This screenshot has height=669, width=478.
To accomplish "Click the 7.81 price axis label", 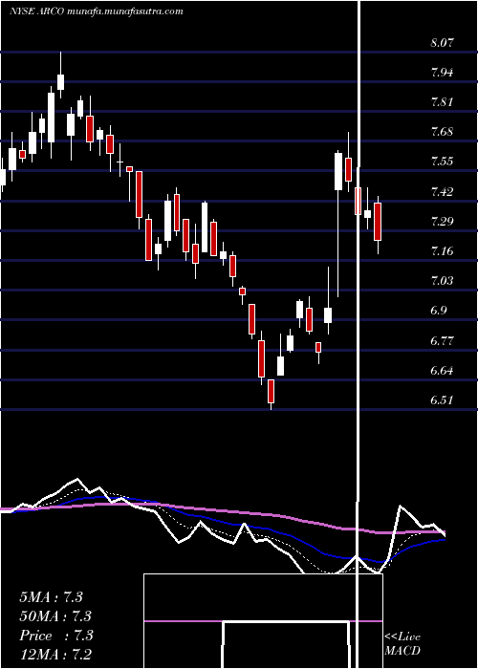I will pos(442,102).
